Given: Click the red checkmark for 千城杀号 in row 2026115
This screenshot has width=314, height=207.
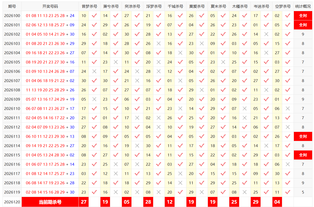Looking at the screenshot, I should click(x=180, y=155).
